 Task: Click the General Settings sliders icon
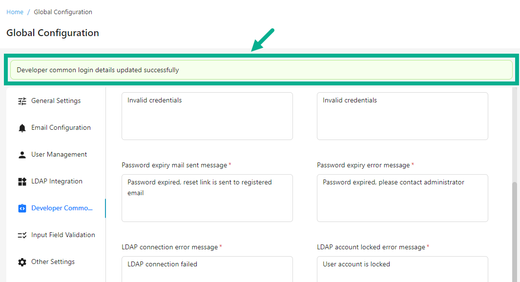pyautogui.click(x=22, y=101)
